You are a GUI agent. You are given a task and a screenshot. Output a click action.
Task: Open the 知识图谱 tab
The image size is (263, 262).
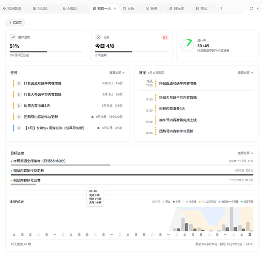pyautogui.click(x=12, y=8)
